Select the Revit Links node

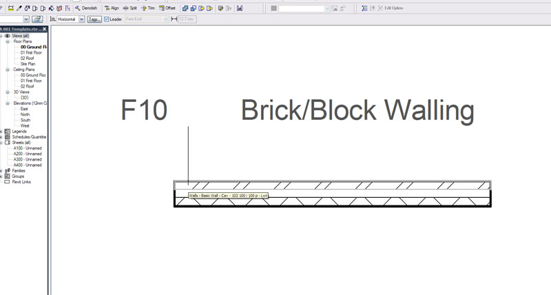(x=21, y=182)
